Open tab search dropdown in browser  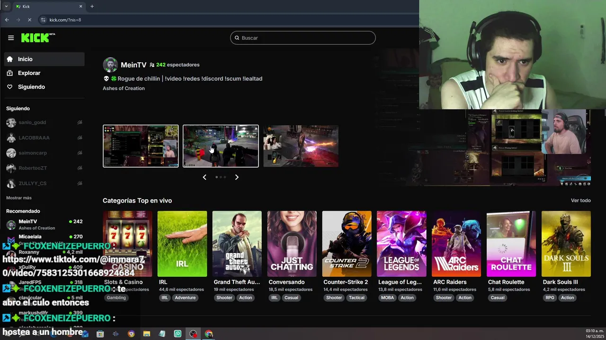point(6,7)
